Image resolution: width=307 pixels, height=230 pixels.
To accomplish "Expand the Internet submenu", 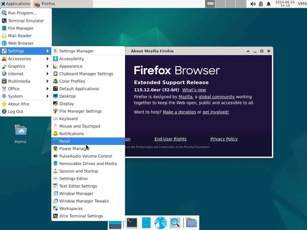I will pyautogui.click(x=26, y=74).
